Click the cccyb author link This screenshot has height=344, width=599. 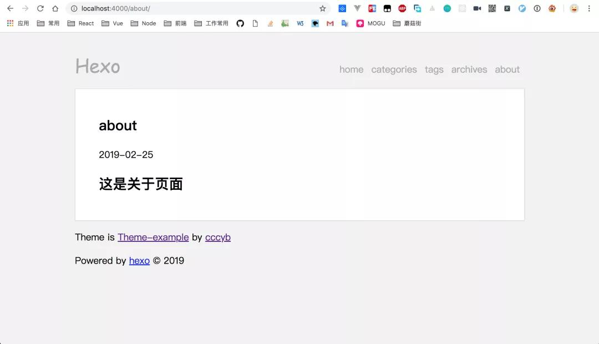218,237
